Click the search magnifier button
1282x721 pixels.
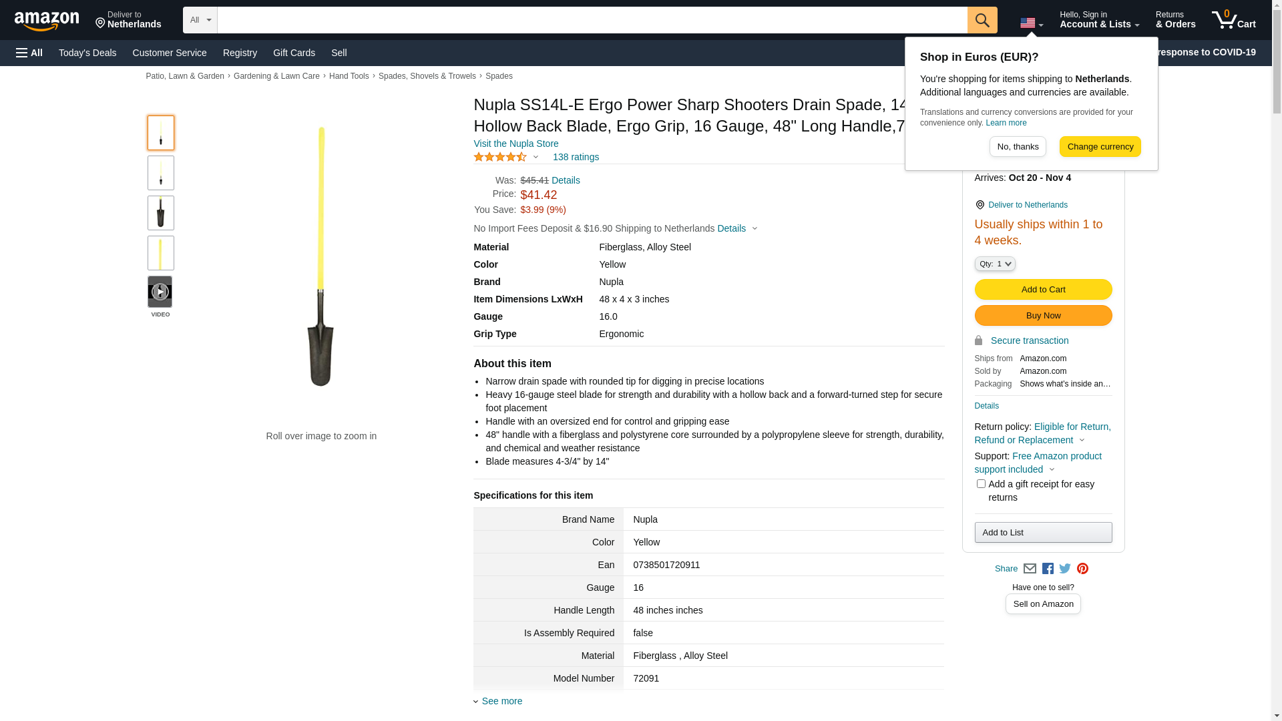[x=982, y=20]
